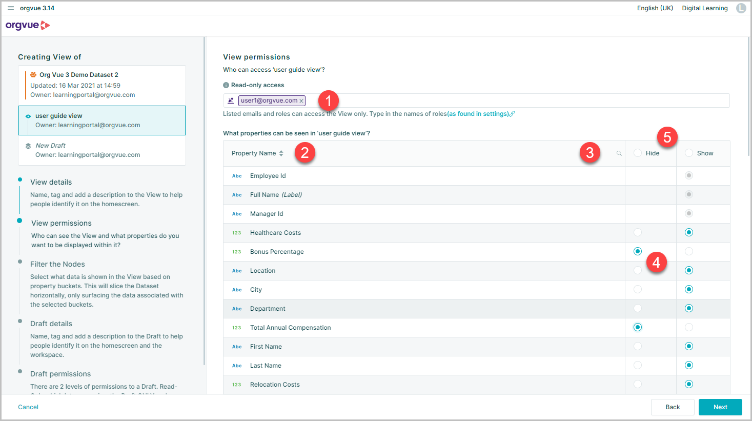Go to the View details step
752x421 pixels.
(51, 182)
